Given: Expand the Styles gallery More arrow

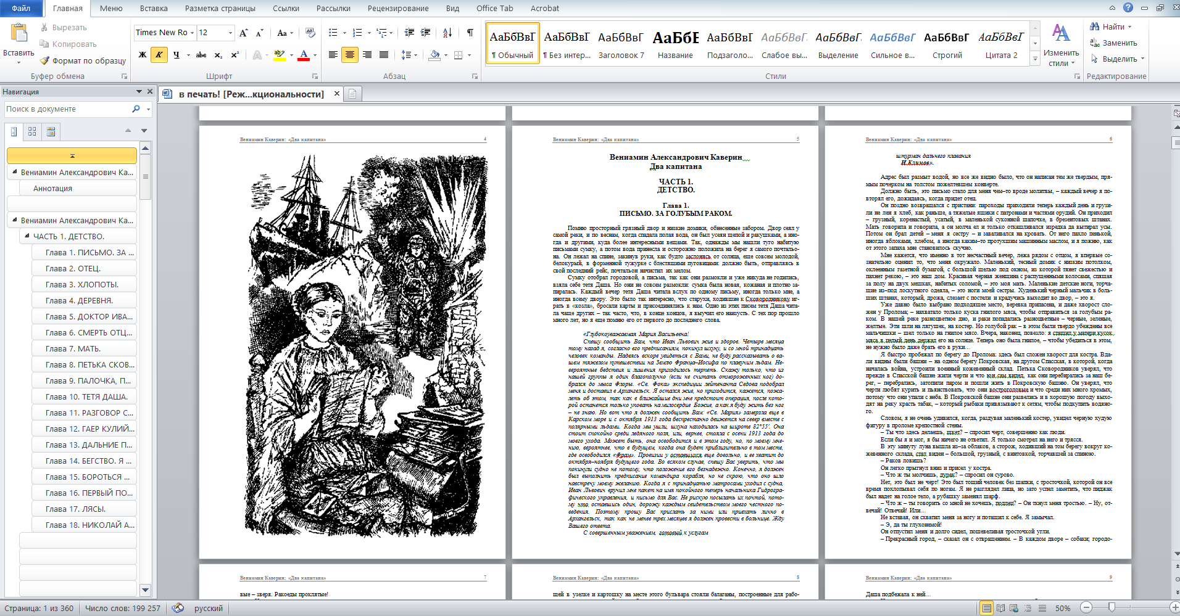Looking at the screenshot, I should click(x=1036, y=59).
